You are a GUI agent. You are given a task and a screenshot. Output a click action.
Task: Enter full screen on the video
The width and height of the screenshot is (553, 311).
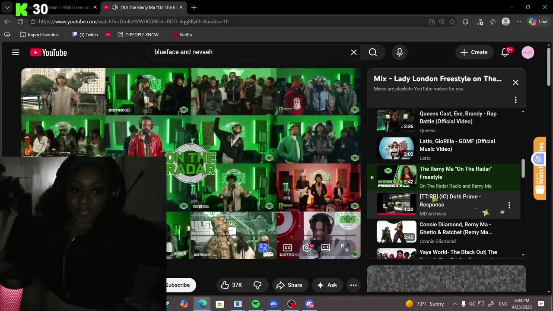(x=345, y=248)
